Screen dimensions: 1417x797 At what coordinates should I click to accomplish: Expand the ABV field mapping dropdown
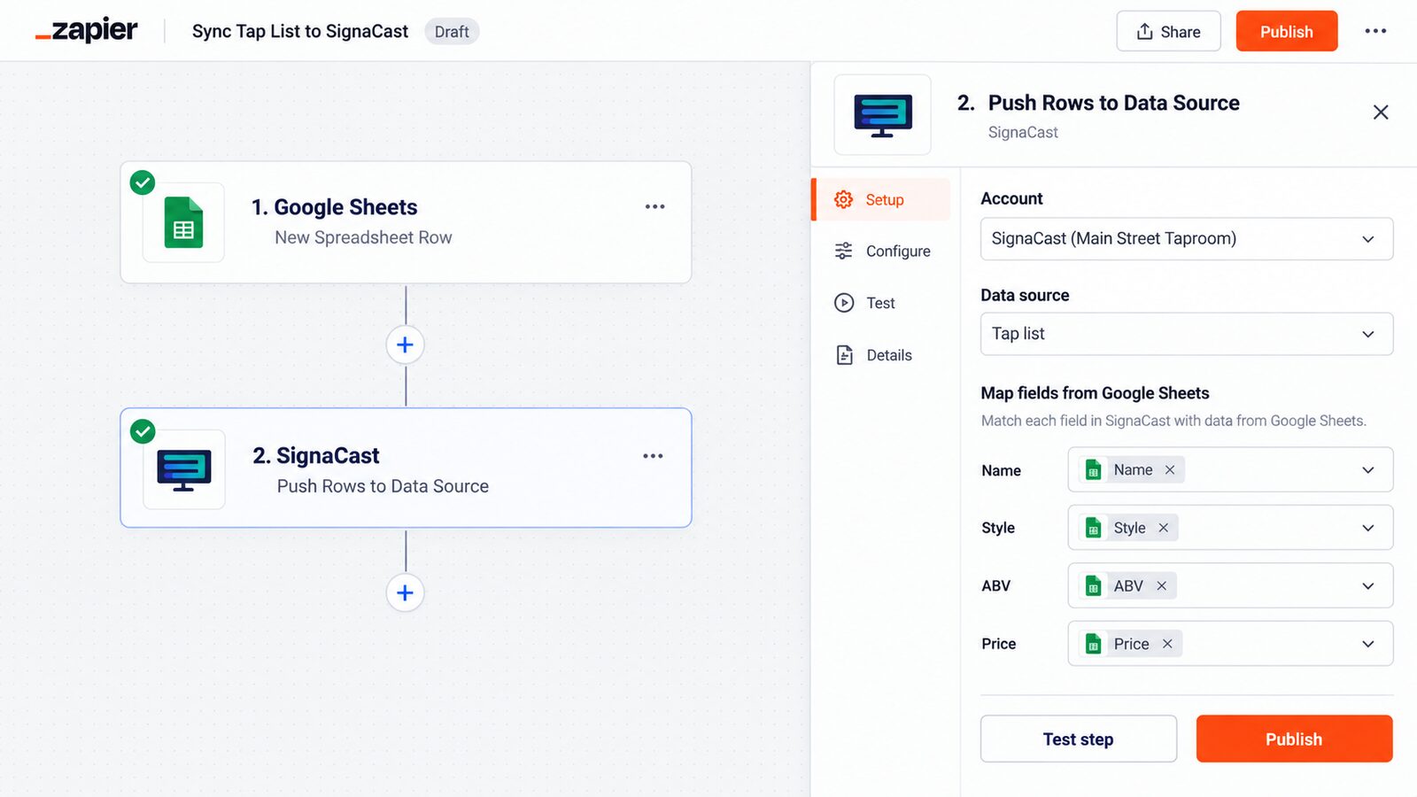[1368, 586]
